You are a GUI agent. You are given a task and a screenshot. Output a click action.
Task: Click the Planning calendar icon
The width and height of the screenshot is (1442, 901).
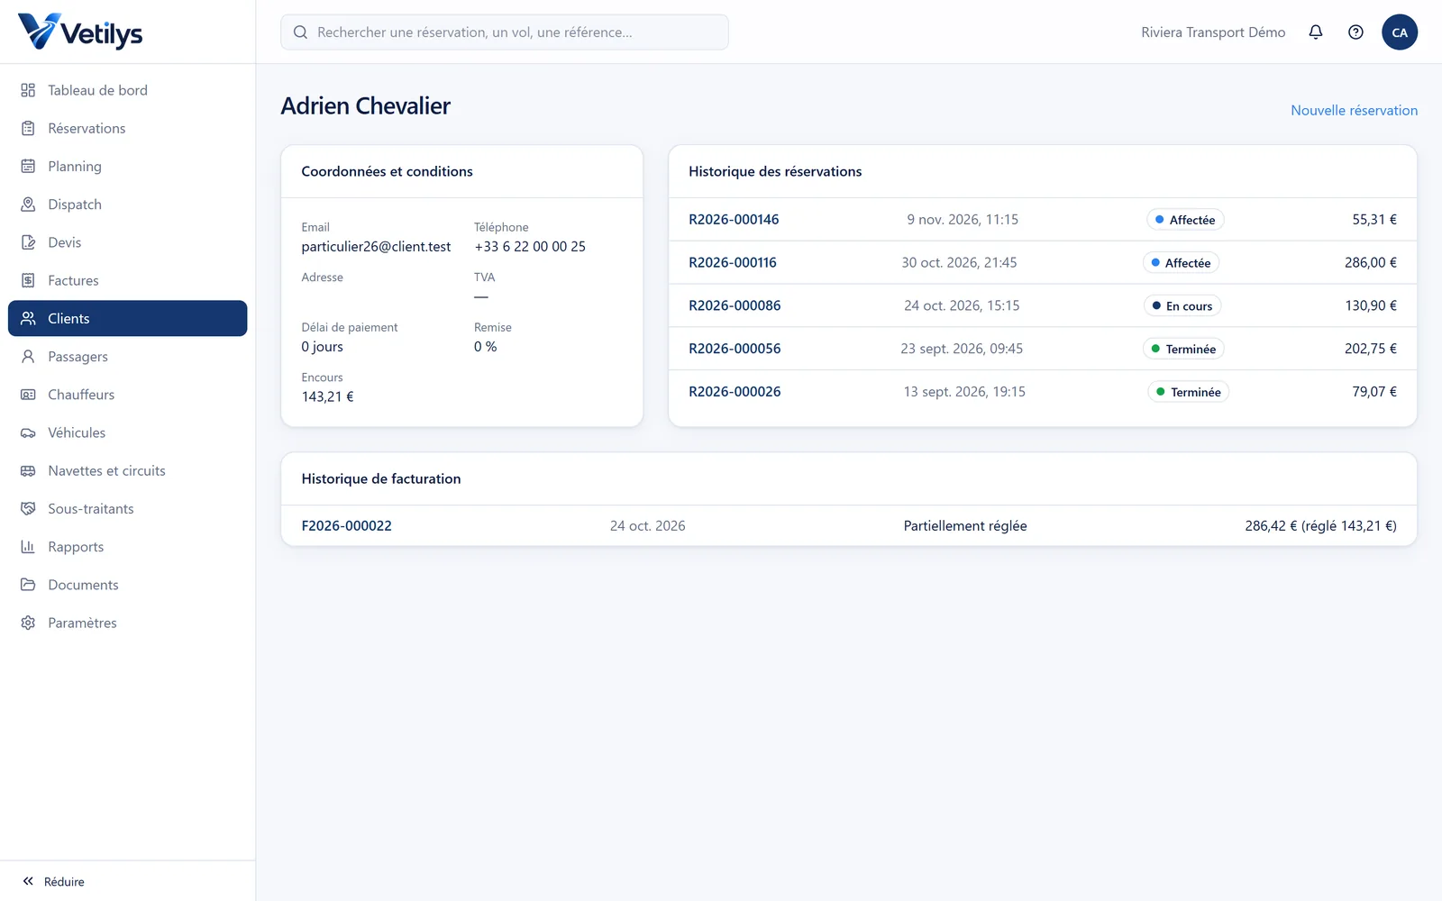[x=28, y=166]
